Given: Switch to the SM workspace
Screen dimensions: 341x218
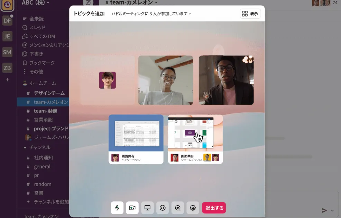Looking at the screenshot, I should tap(7, 52).
